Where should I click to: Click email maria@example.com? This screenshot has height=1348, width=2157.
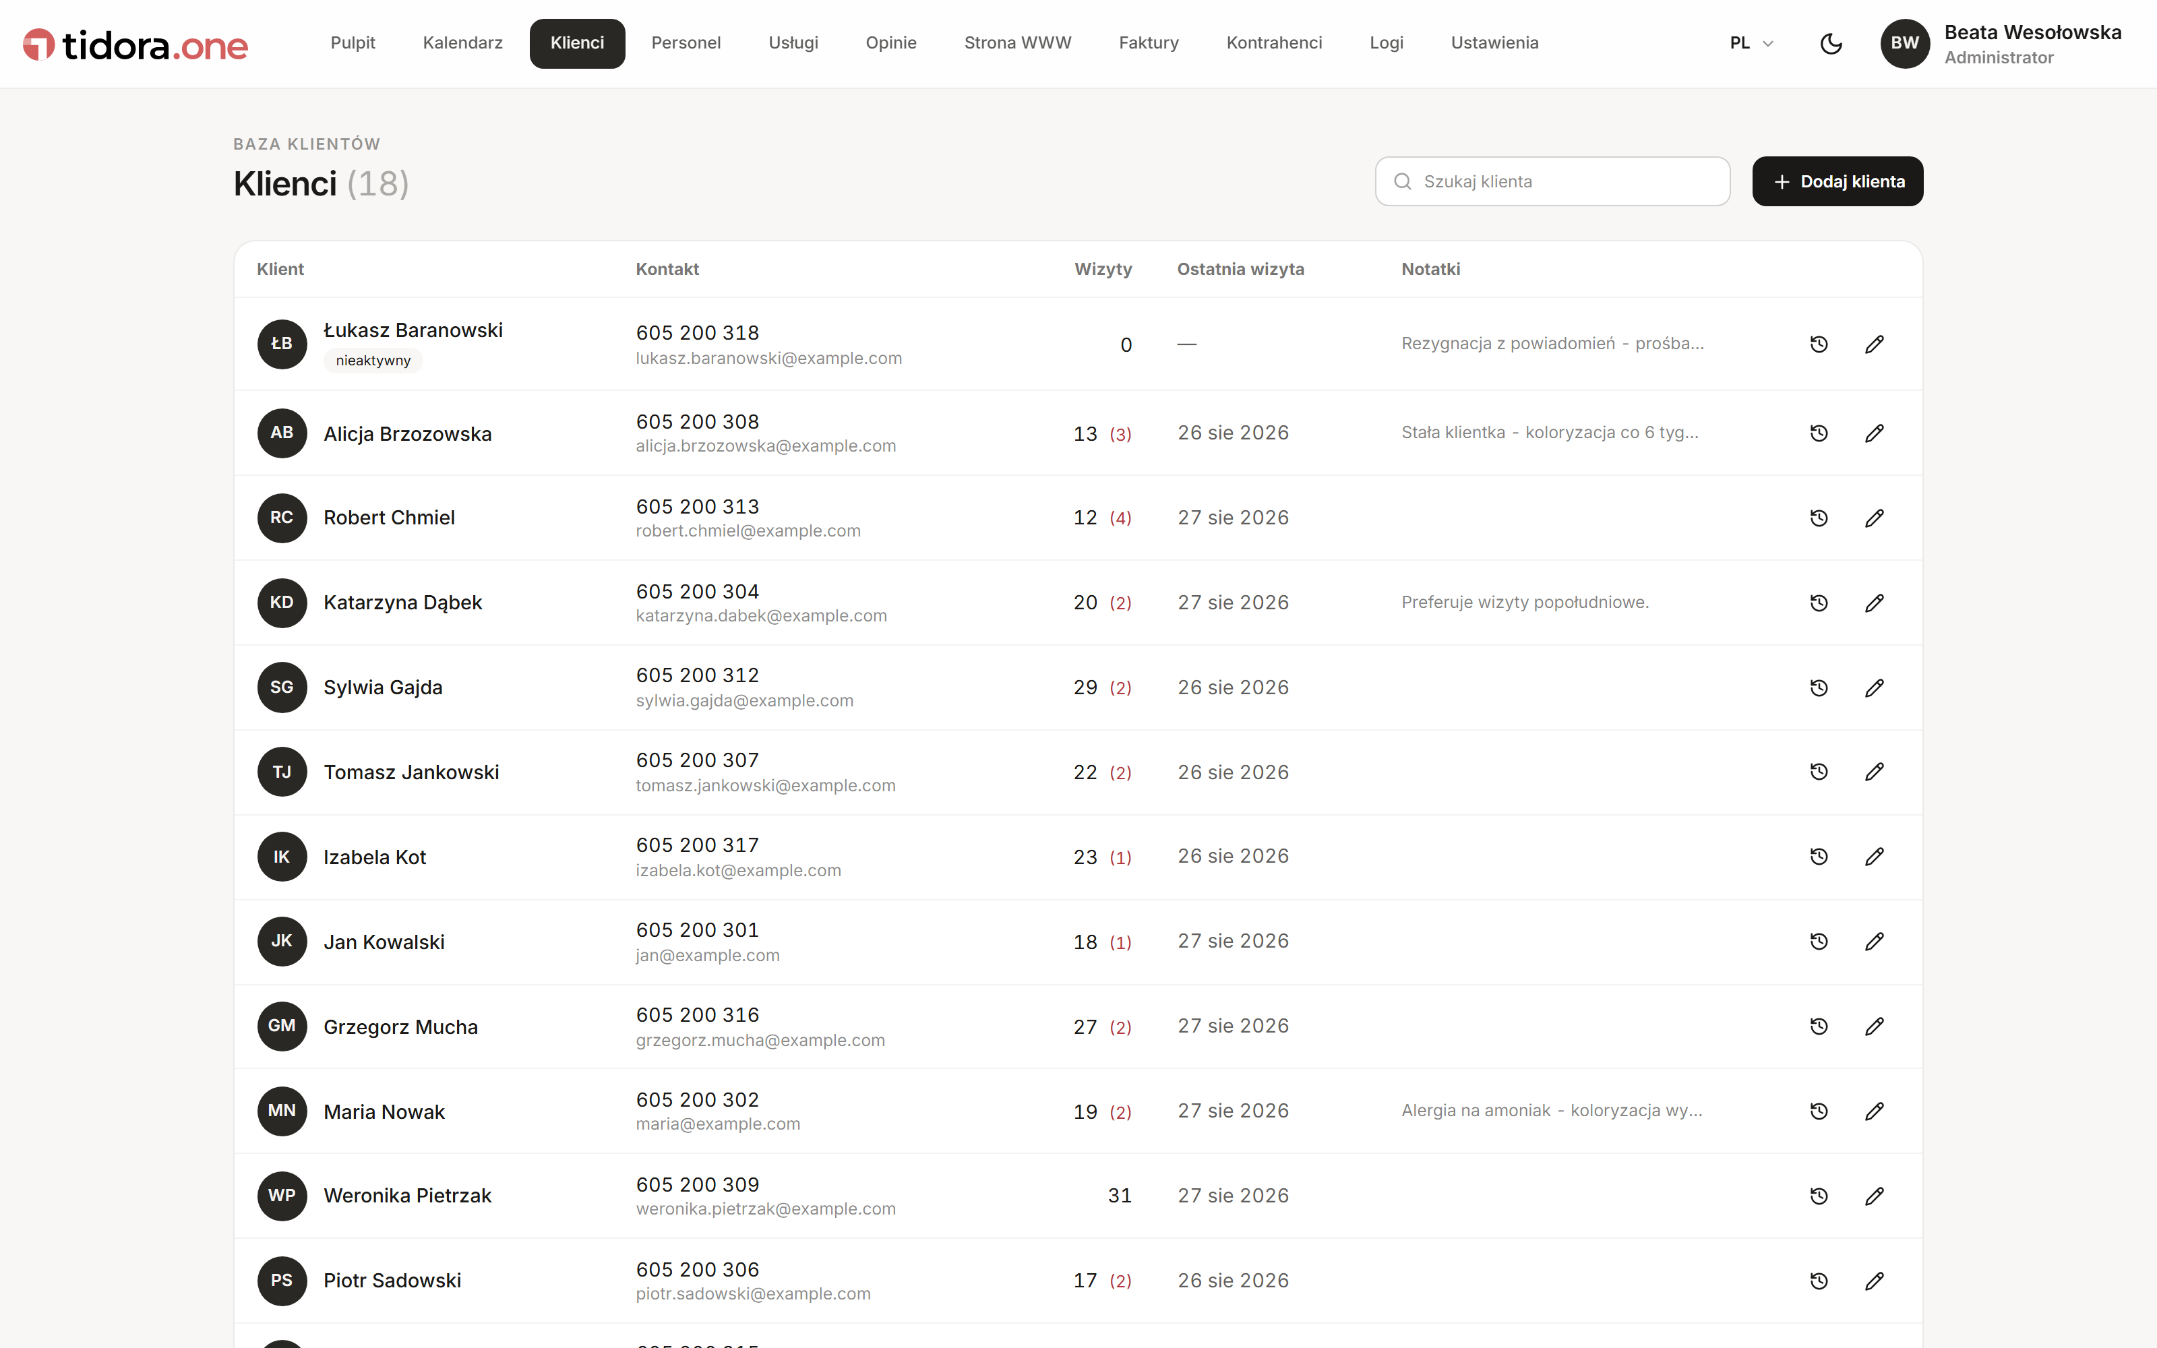(x=717, y=1124)
